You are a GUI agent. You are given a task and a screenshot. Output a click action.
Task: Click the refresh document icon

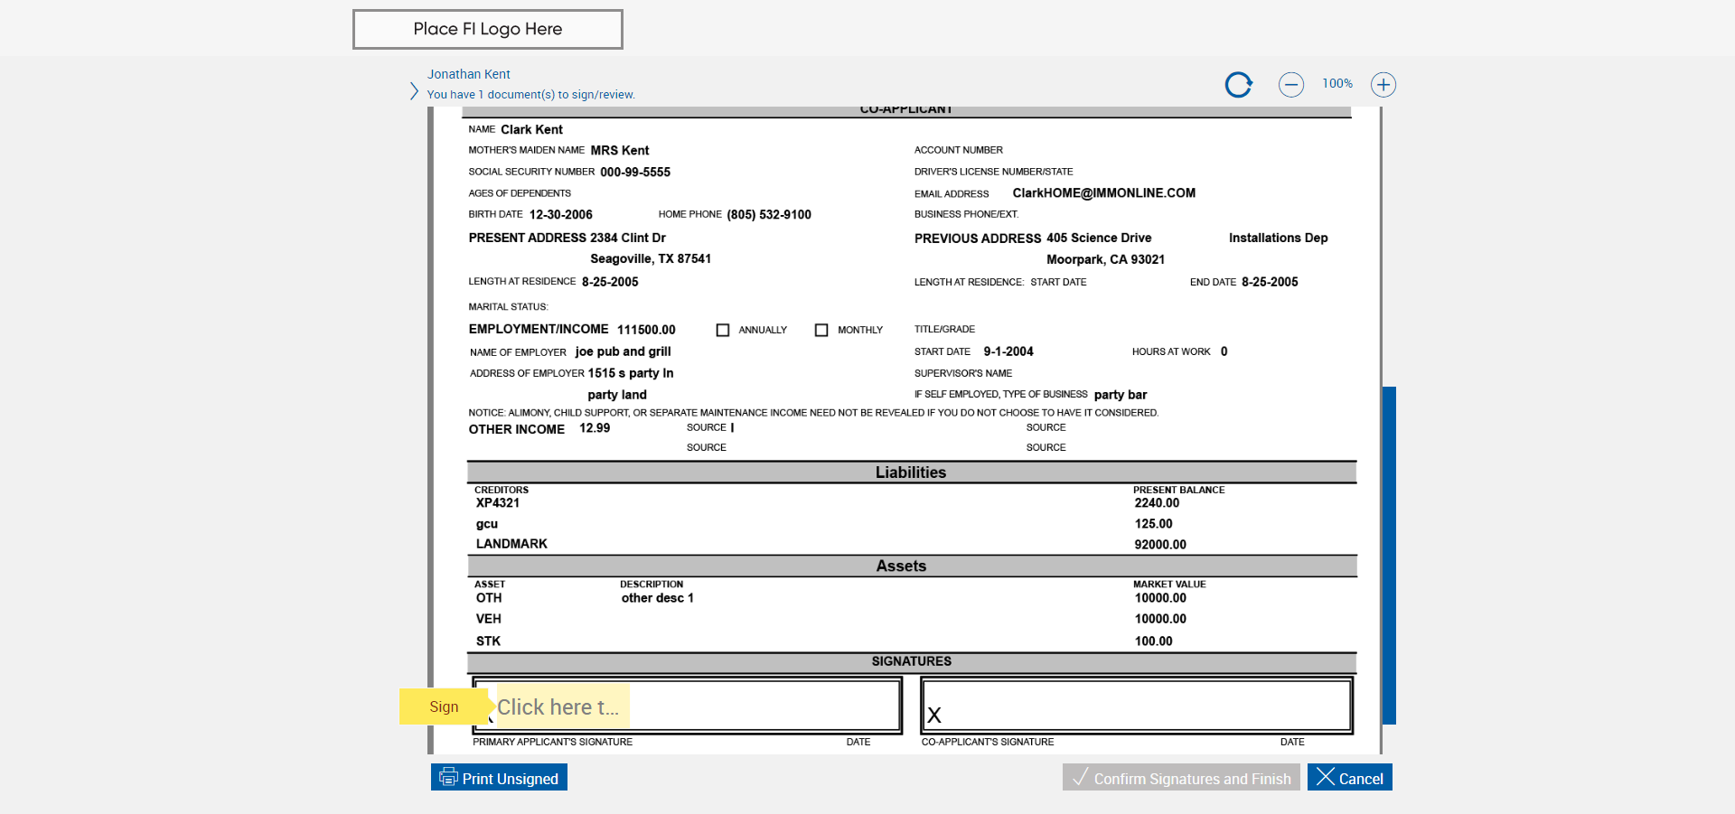click(x=1238, y=85)
